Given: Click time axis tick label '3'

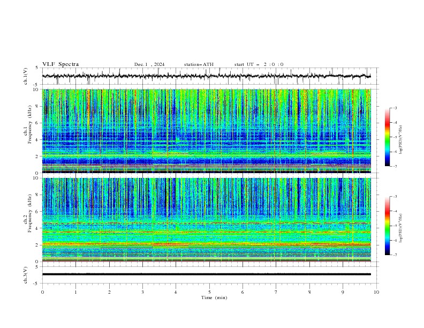Looking at the screenshot, I should [x=142, y=292].
